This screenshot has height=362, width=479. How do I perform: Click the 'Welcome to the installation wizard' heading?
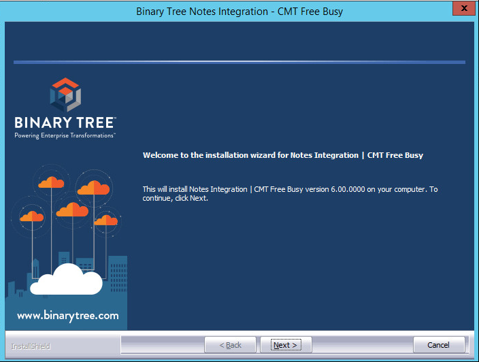[x=283, y=155]
